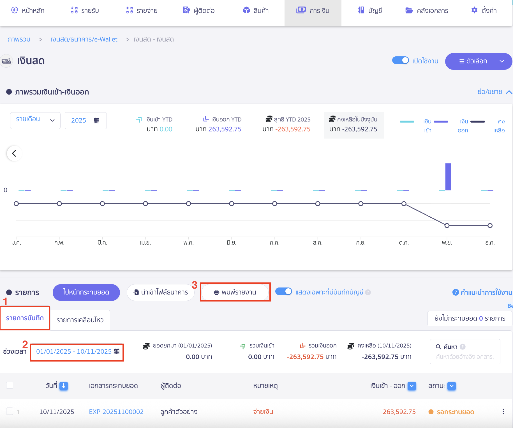The width and height of the screenshot is (513, 428).
Task: Click the search input field
Action: pyautogui.click(x=465, y=357)
